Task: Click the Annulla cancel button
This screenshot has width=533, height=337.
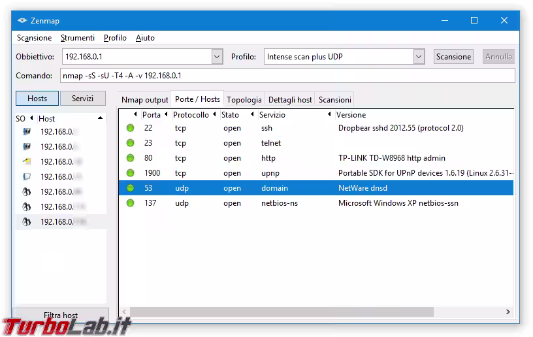Action: [498, 57]
